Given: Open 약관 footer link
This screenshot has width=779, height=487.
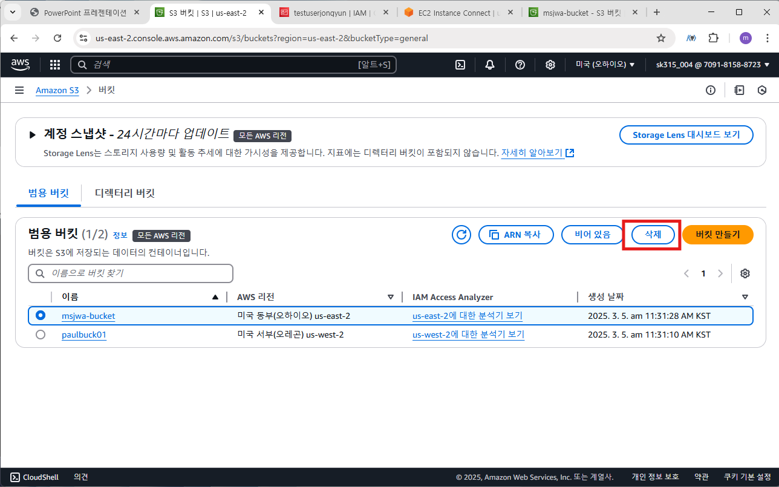Looking at the screenshot, I should (702, 477).
